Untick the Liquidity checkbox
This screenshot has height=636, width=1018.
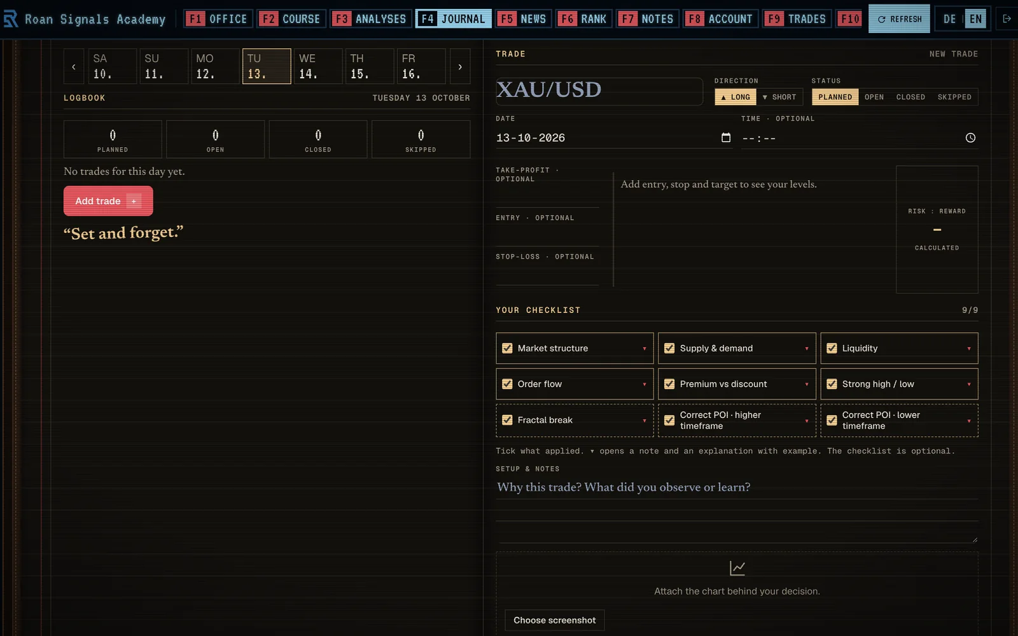point(832,348)
